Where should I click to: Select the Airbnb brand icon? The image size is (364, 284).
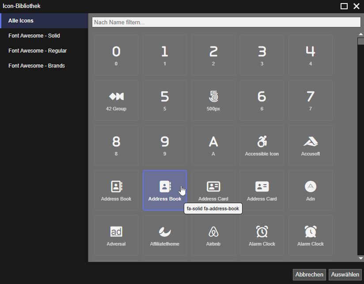coord(213,235)
